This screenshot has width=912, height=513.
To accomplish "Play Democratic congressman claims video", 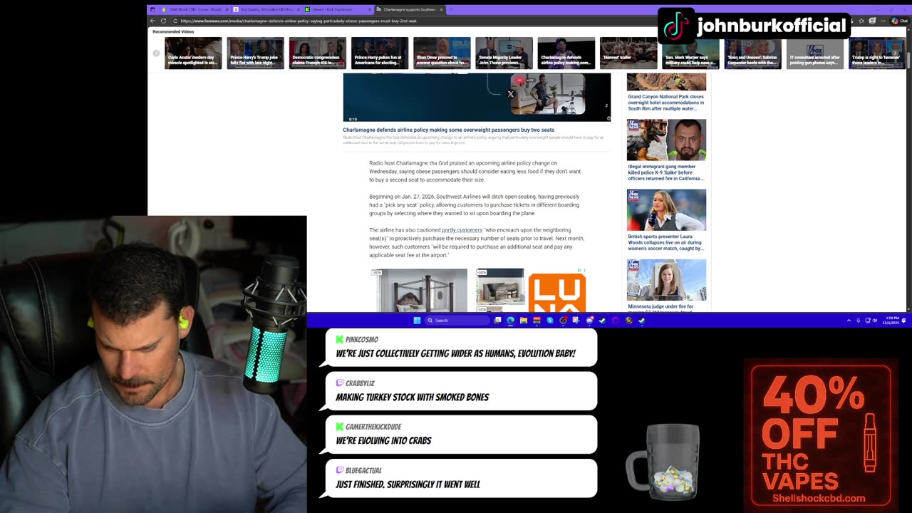I will point(317,53).
